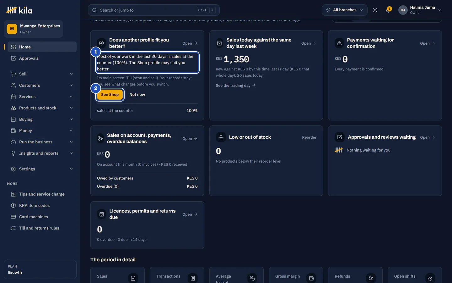Click the Refunds card icon

(x=371, y=278)
